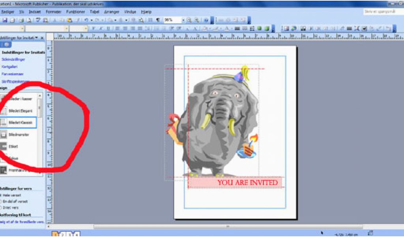Go to page 2 in page navigator
The height and width of the screenshot is (237, 404).
tap(63, 234)
